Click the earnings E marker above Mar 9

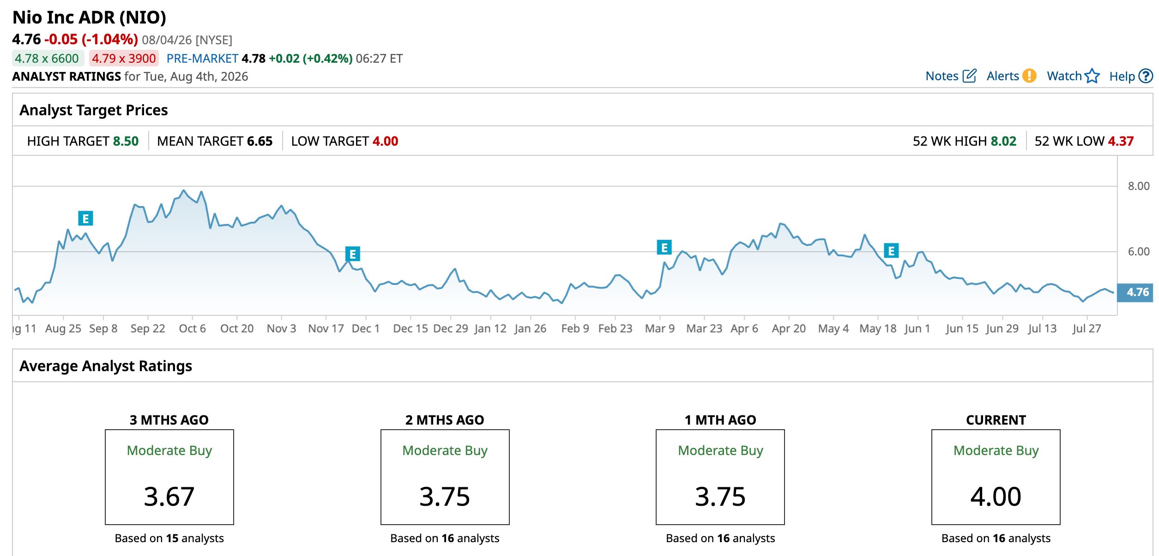pos(664,248)
